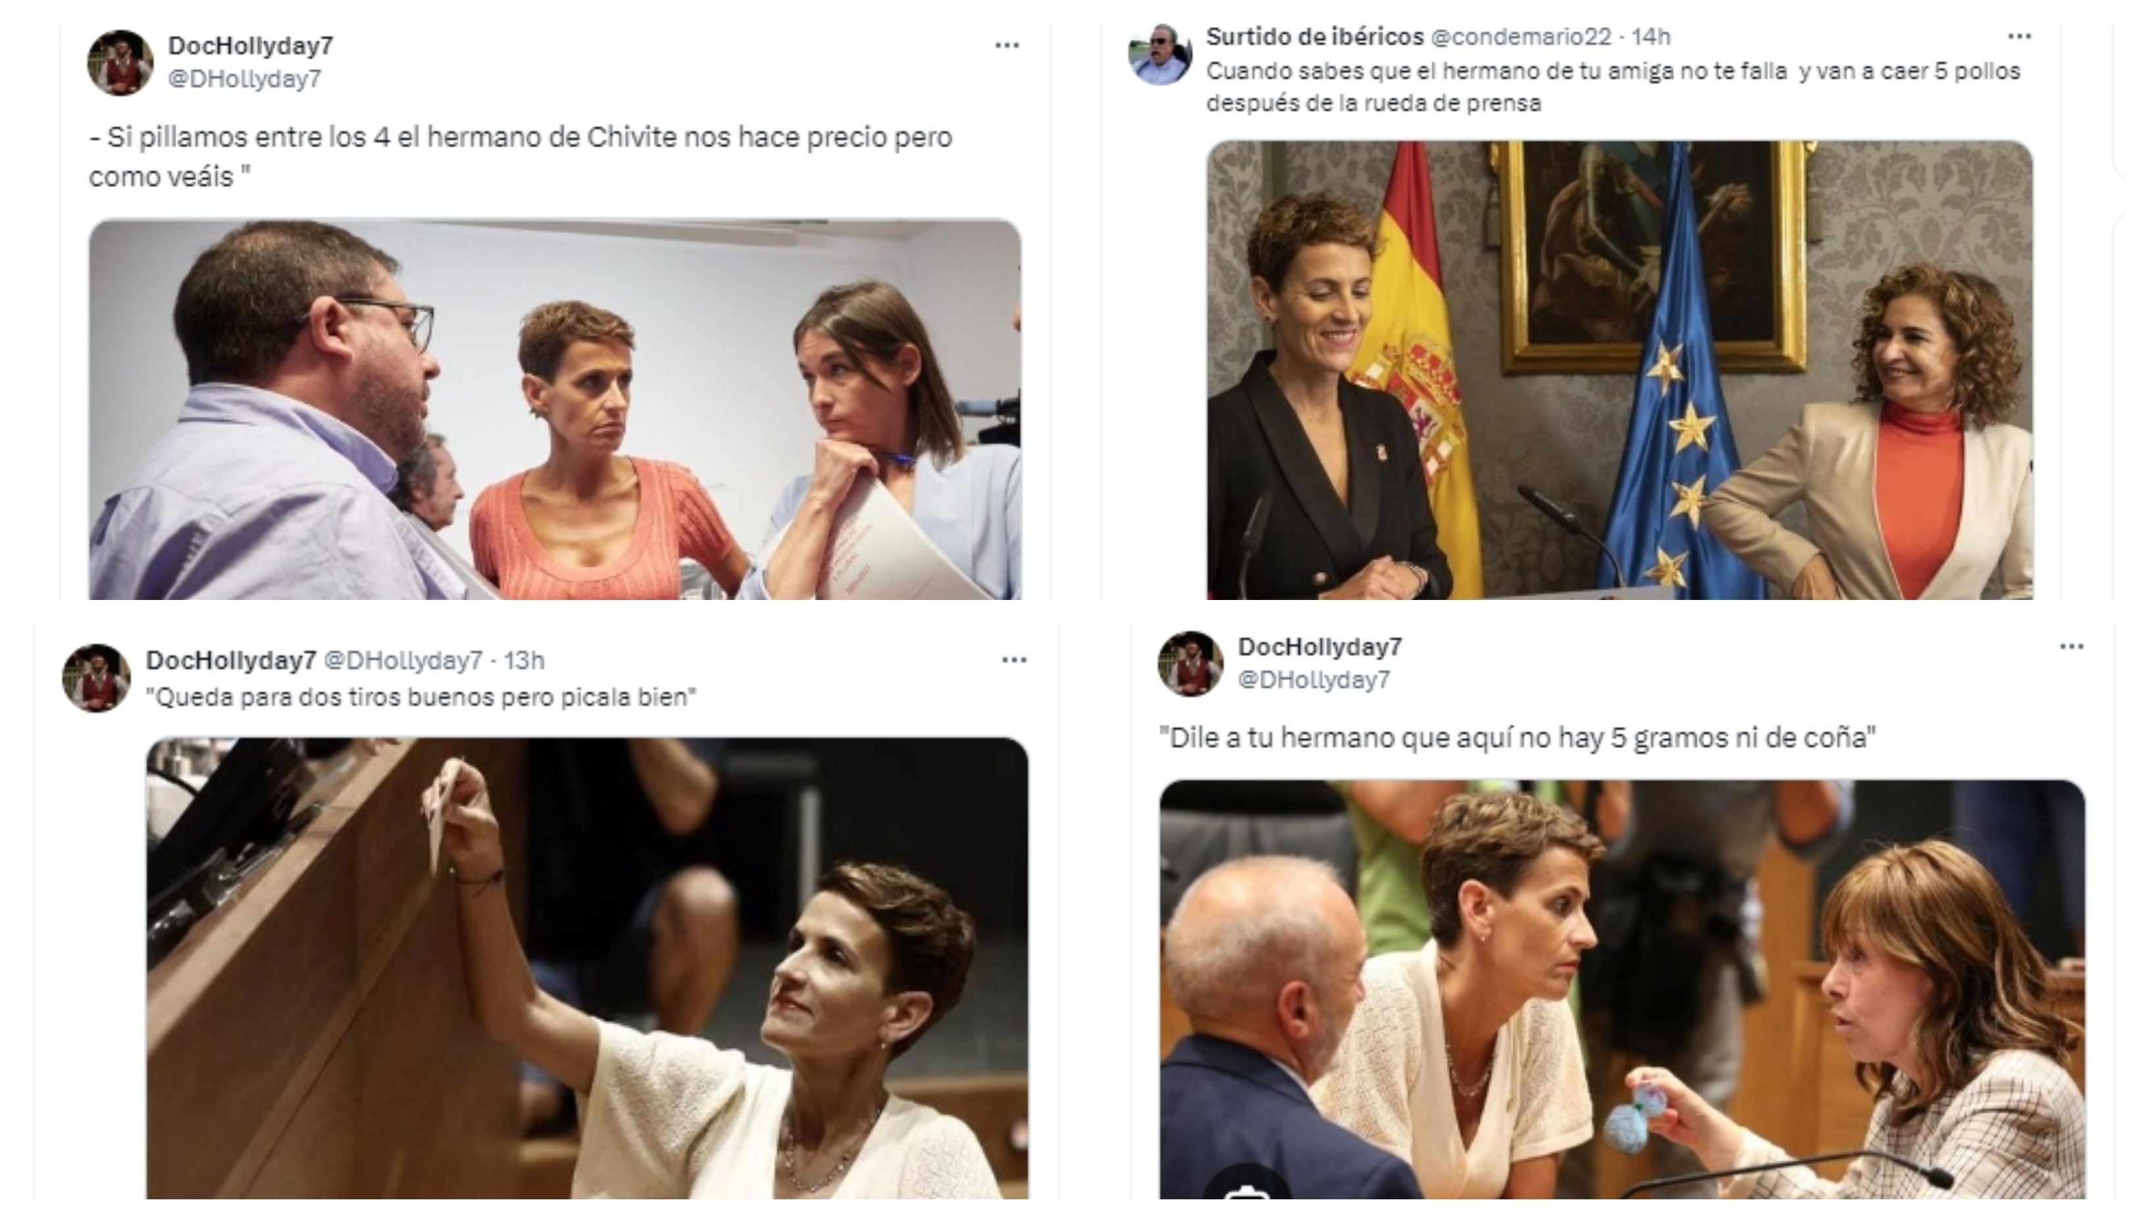
Task: Open more menu on the "Queda para dos tiros" tweet
Action: pos(1014,661)
